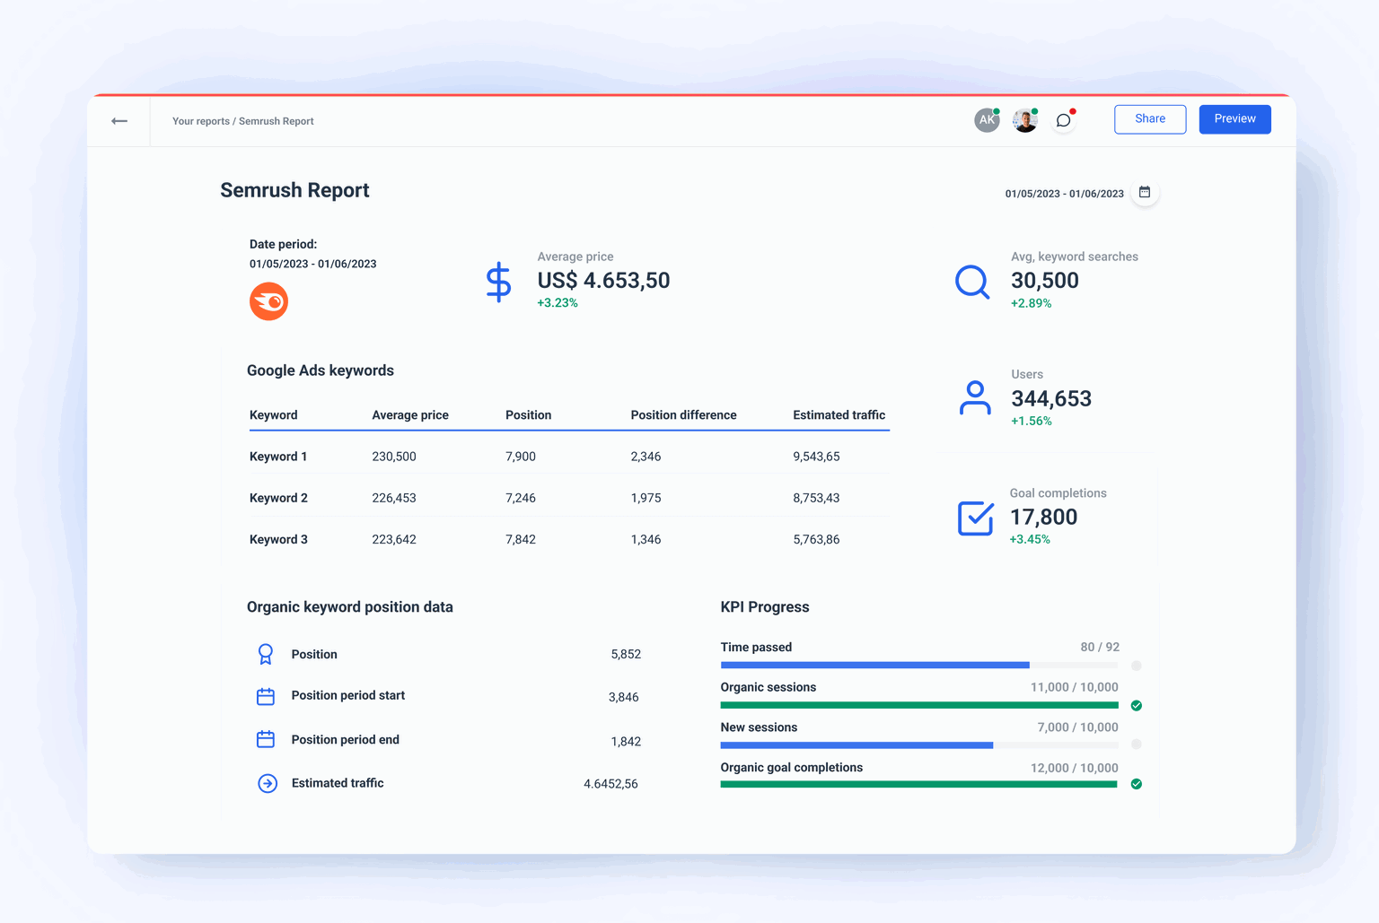
Task: Click the Position period start calendar icon
Action: pyautogui.click(x=266, y=695)
